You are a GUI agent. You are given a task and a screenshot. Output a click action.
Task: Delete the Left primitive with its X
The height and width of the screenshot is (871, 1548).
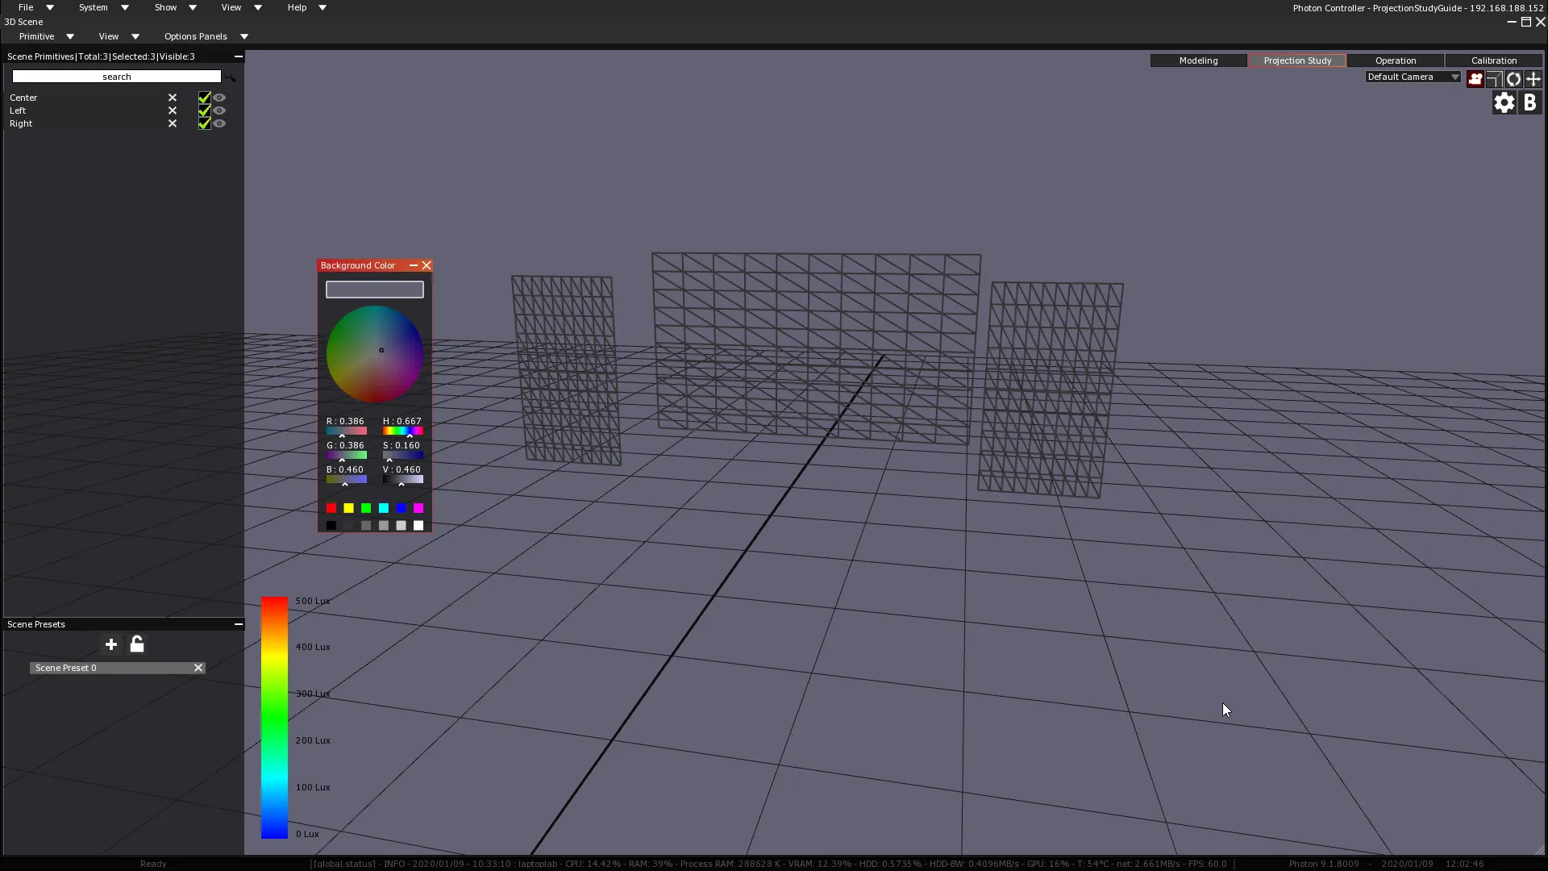point(172,110)
